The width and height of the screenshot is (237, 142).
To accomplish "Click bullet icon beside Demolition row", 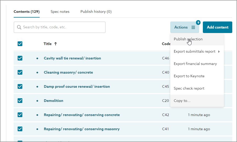I will pyautogui.click(x=37, y=101).
